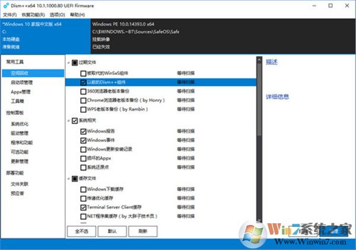Click the 控制面板 sidebar heading
The width and height of the screenshot is (356, 250).
15,113
